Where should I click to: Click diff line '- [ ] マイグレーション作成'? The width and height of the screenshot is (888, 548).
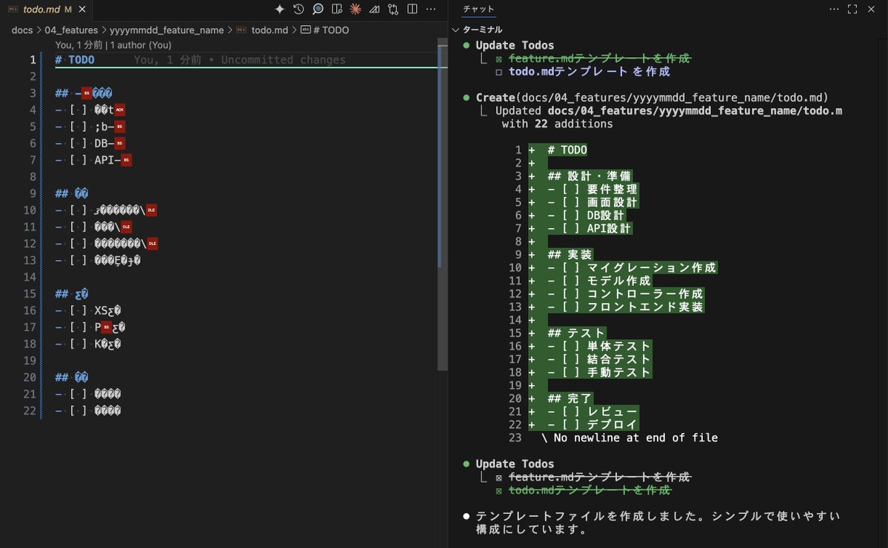pyautogui.click(x=632, y=268)
